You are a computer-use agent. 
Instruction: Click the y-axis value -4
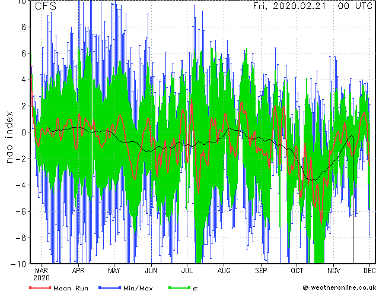pos(21,185)
